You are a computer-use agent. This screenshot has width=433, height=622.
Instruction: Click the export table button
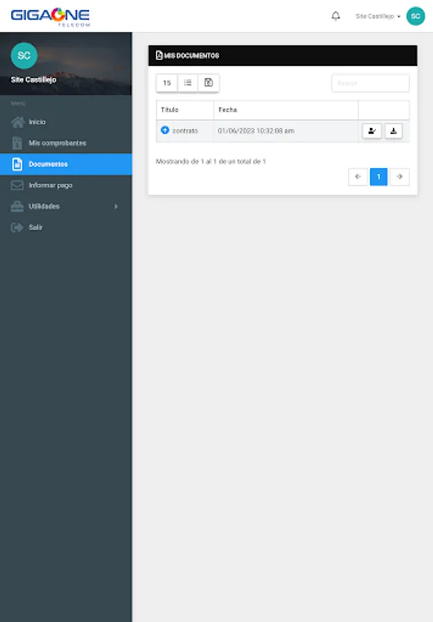tap(208, 83)
